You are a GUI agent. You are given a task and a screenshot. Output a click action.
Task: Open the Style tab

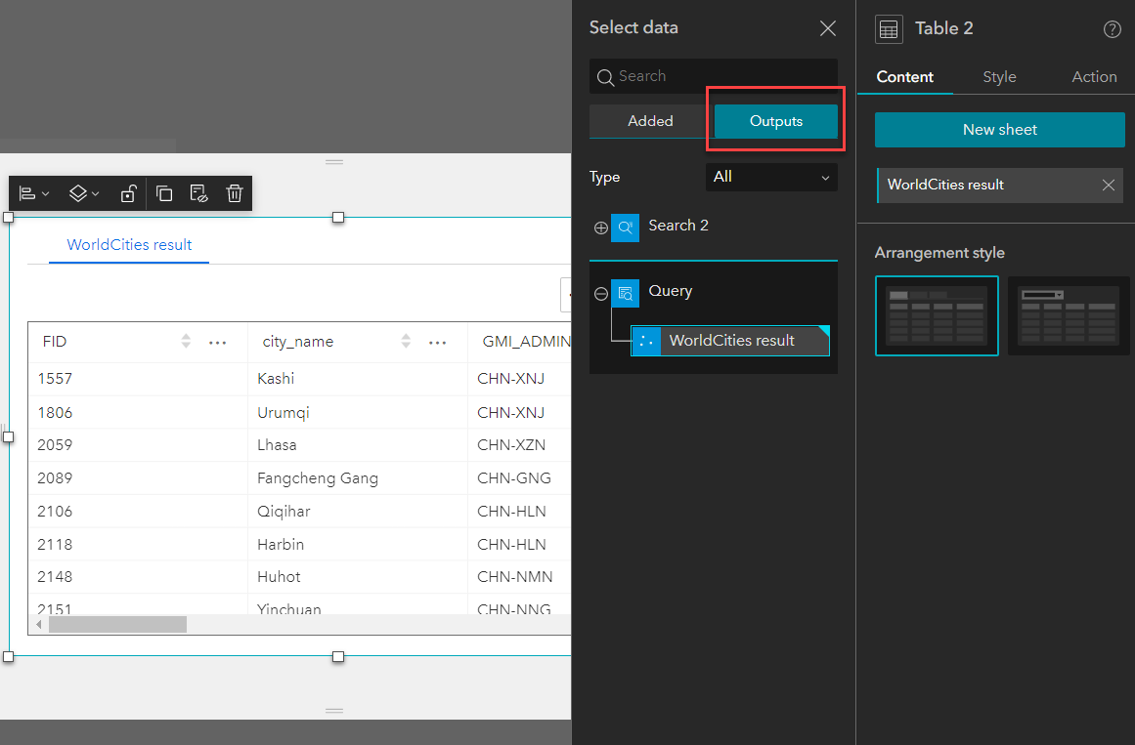[999, 77]
